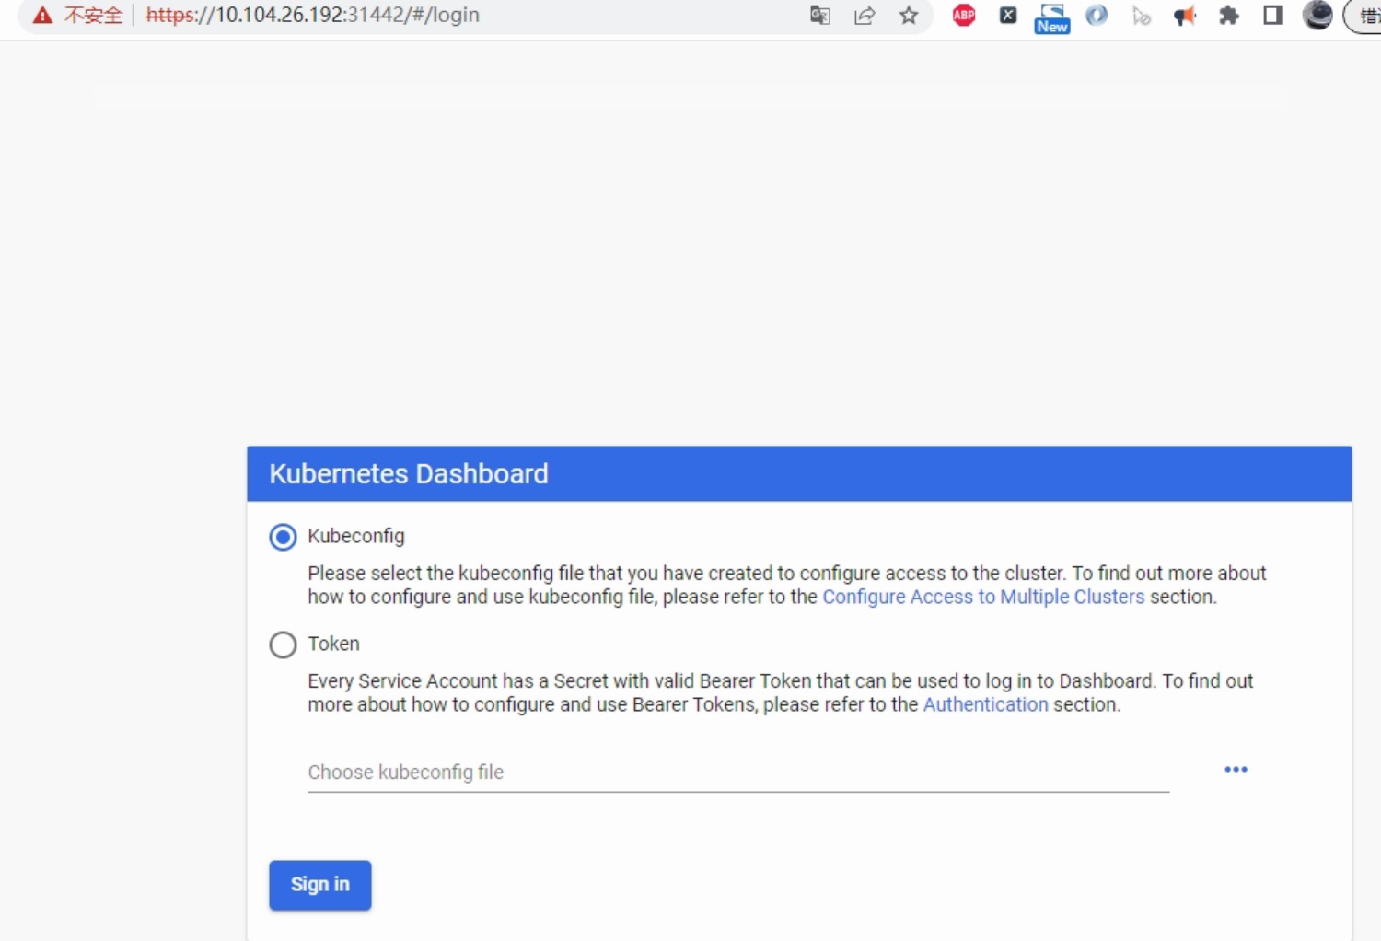Open the translate page icon
Viewport: 1381px width, 941px height.
point(819,15)
